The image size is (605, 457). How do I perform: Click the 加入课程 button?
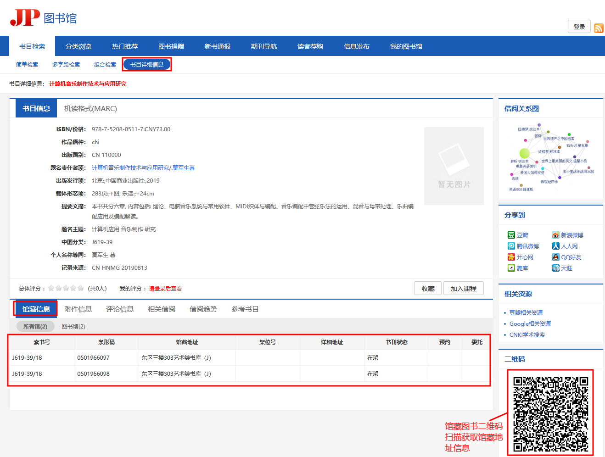coord(464,289)
